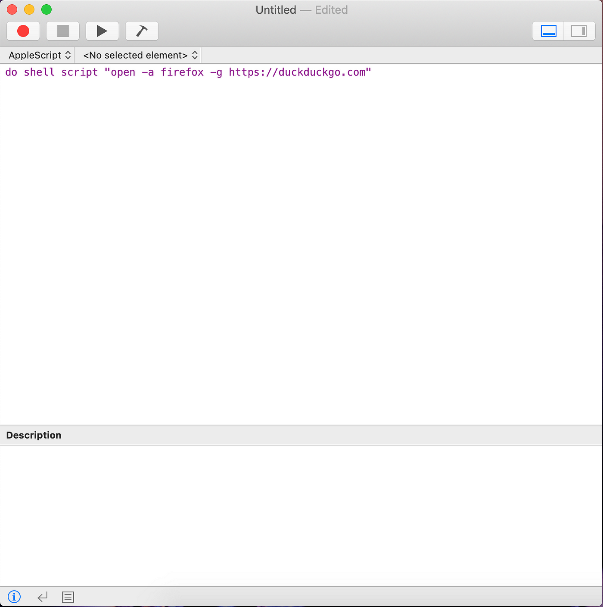603x607 pixels.
Task: Click in the empty Description text area
Action: pyautogui.click(x=301, y=516)
